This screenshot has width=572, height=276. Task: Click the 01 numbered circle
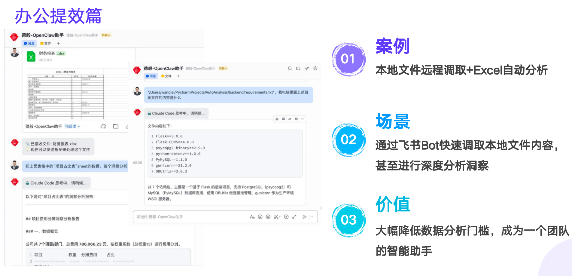[348, 59]
